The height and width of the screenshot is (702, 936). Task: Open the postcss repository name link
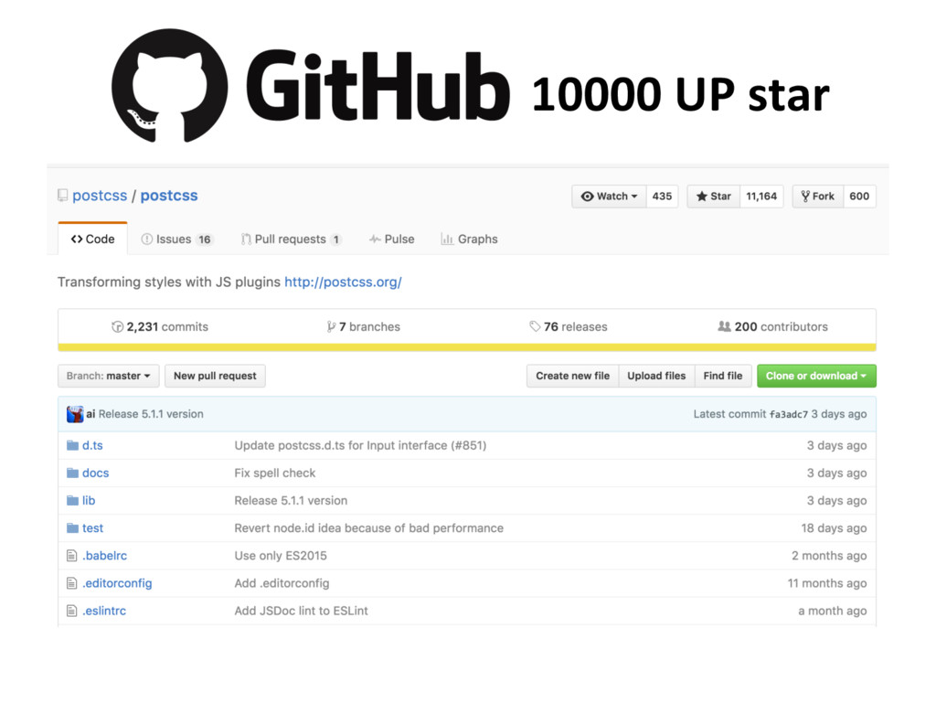[169, 196]
